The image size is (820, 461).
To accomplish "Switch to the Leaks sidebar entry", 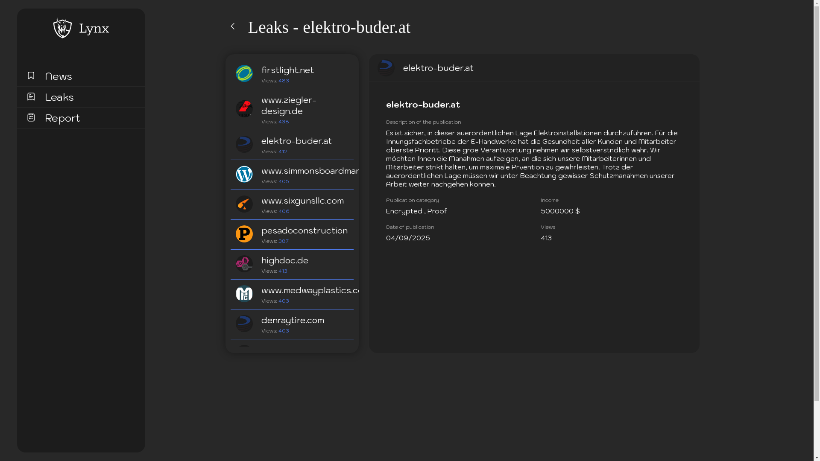I will pyautogui.click(x=59, y=97).
